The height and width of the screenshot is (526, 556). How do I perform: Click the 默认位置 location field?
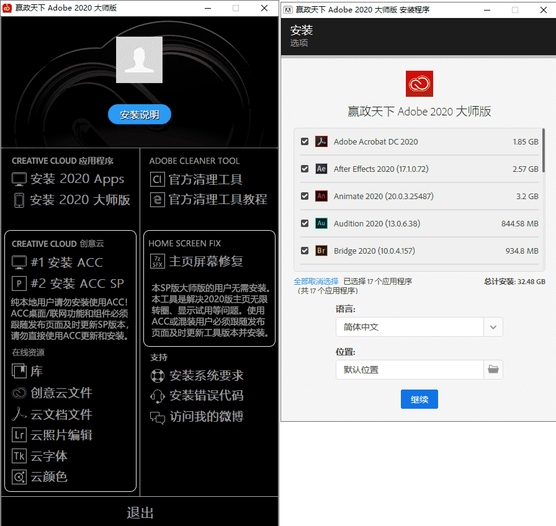[x=410, y=370]
